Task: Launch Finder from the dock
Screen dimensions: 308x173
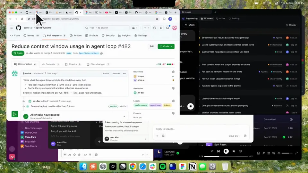Action: [x=83, y=167]
